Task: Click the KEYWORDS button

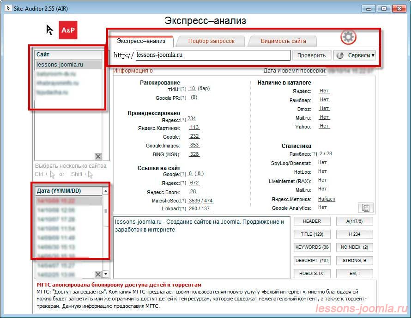Action: [x=312, y=247]
